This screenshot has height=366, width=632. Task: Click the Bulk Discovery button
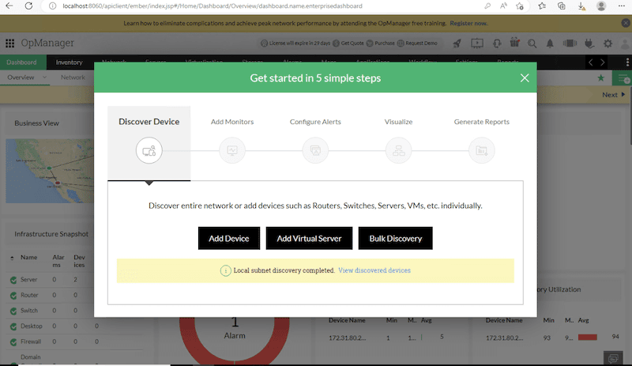pyautogui.click(x=396, y=239)
